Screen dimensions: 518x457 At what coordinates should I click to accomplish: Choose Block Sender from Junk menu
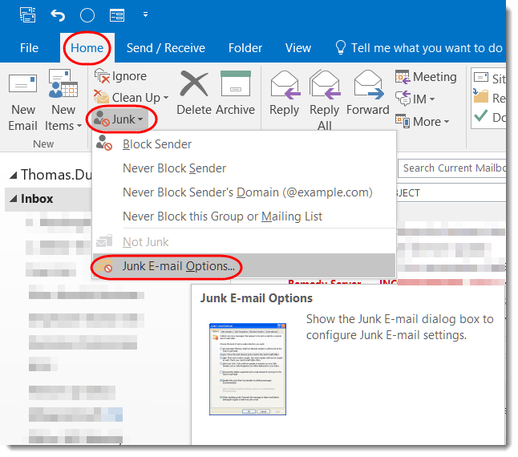click(x=244, y=144)
